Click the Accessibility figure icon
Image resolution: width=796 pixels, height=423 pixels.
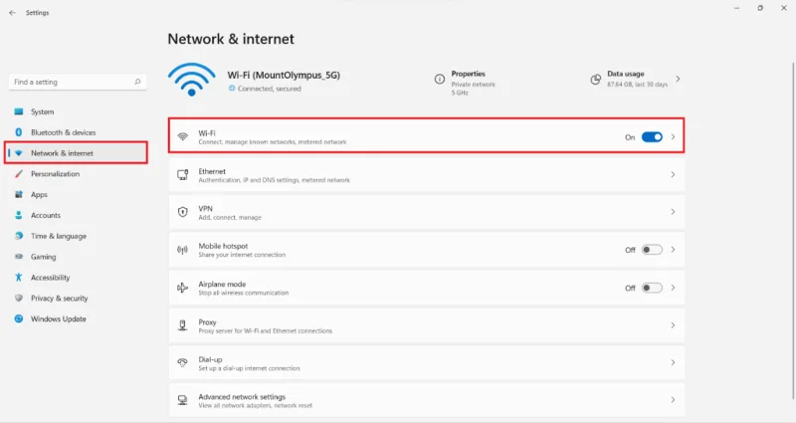tap(19, 278)
